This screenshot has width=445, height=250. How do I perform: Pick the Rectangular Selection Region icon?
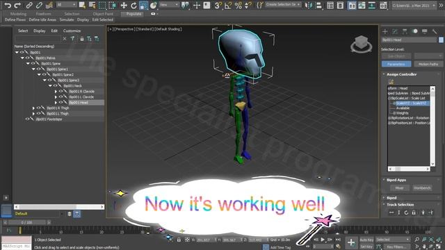click(x=102, y=5)
